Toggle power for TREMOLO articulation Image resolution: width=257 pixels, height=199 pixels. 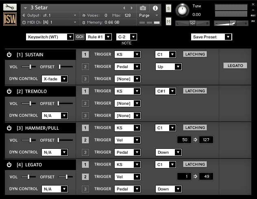pyautogui.click(x=9, y=91)
